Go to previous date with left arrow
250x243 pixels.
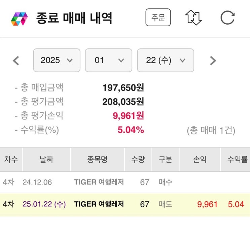pyautogui.click(x=16, y=61)
